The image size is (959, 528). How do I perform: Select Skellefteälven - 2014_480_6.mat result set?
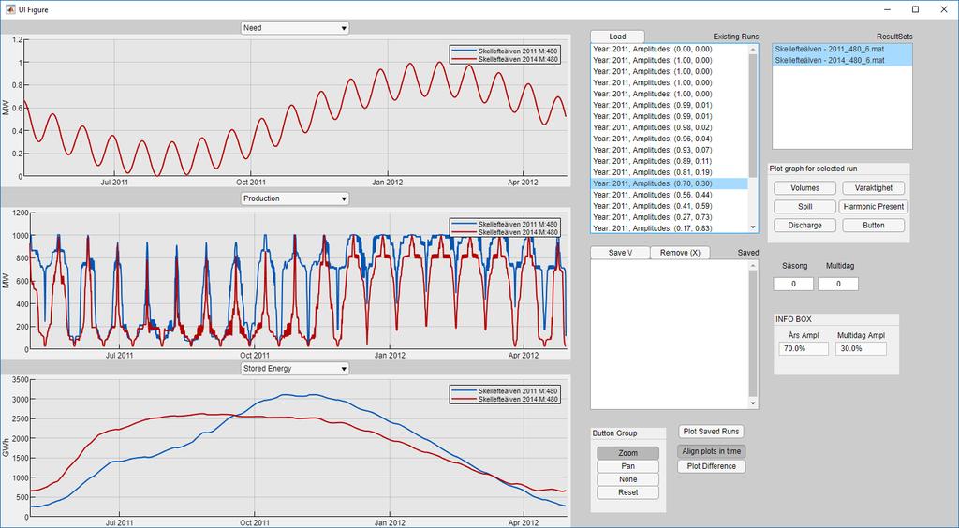coord(842,60)
